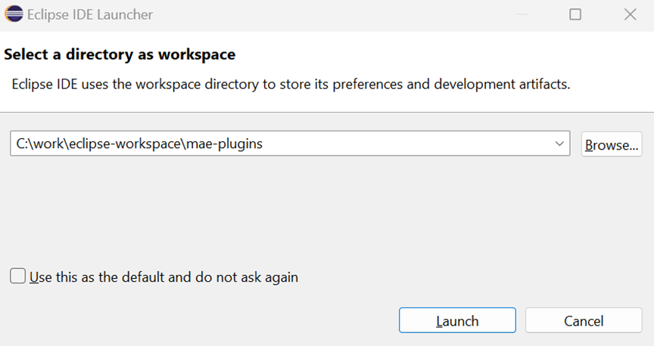Place cursor on 'mae-plugins' in the path
The height and width of the screenshot is (346, 654).
(224, 144)
